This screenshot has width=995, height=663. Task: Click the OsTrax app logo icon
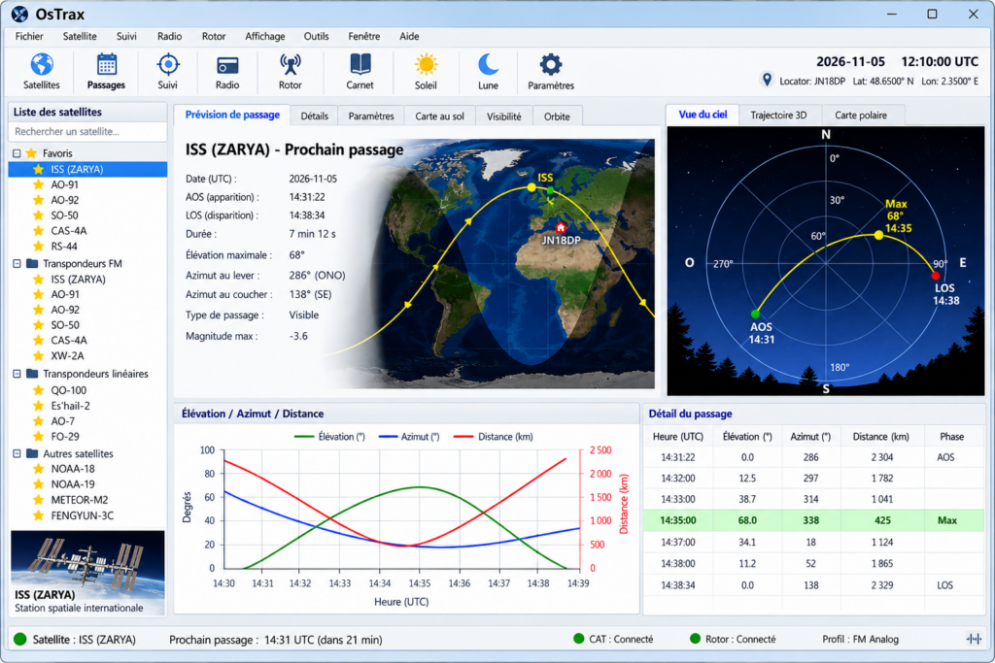[x=19, y=14]
